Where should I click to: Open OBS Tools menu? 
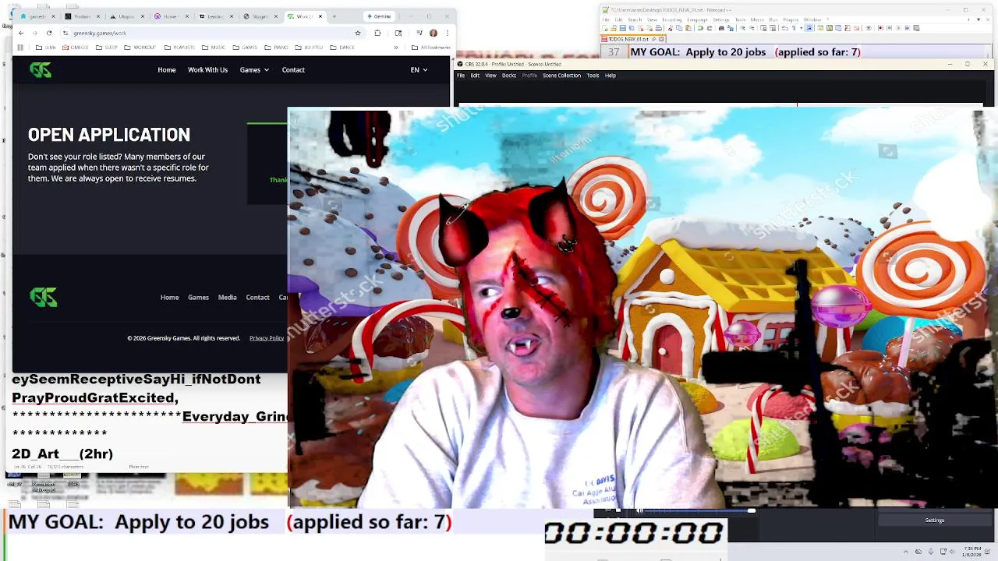pos(593,76)
